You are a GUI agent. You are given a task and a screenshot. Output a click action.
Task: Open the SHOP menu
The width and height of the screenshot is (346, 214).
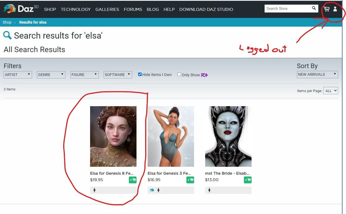(x=50, y=9)
